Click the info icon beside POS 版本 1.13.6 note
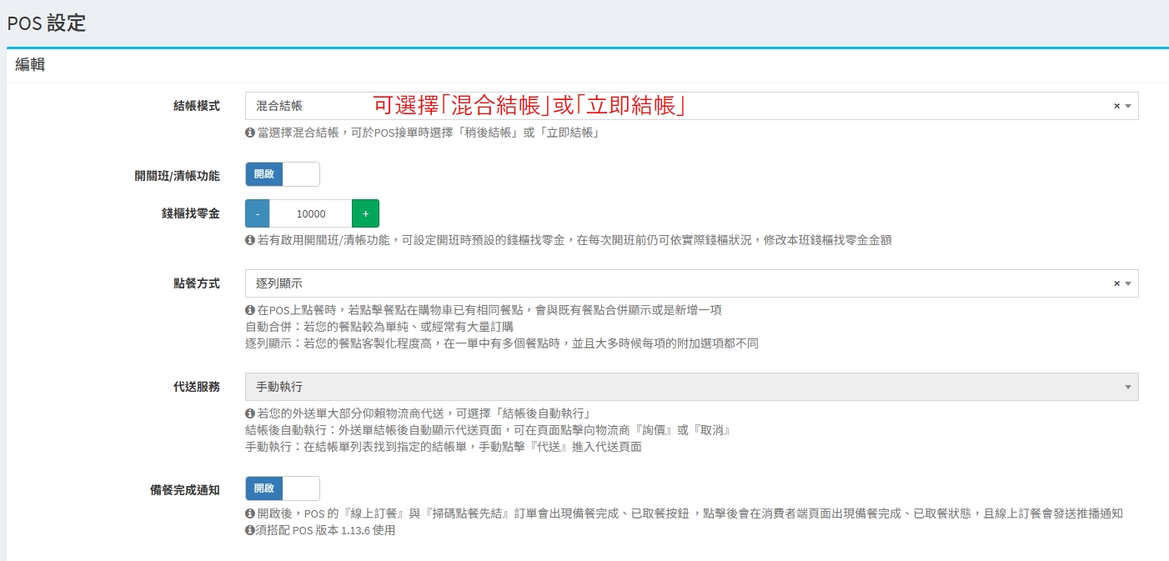The width and height of the screenshot is (1169, 561). (249, 530)
